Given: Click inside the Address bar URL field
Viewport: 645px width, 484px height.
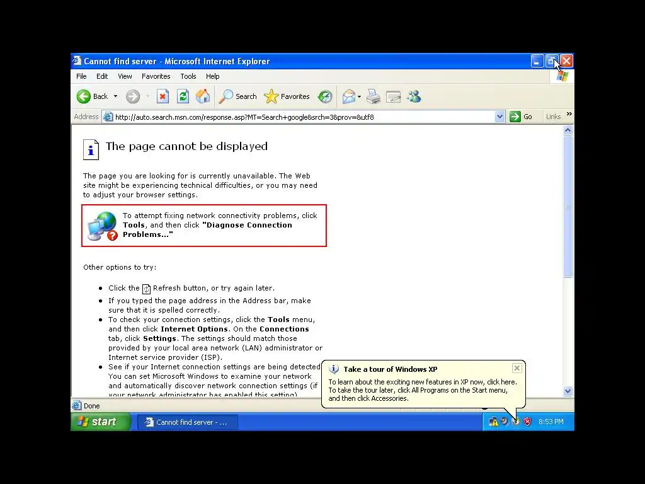Looking at the screenshot, I should [304, 117].
